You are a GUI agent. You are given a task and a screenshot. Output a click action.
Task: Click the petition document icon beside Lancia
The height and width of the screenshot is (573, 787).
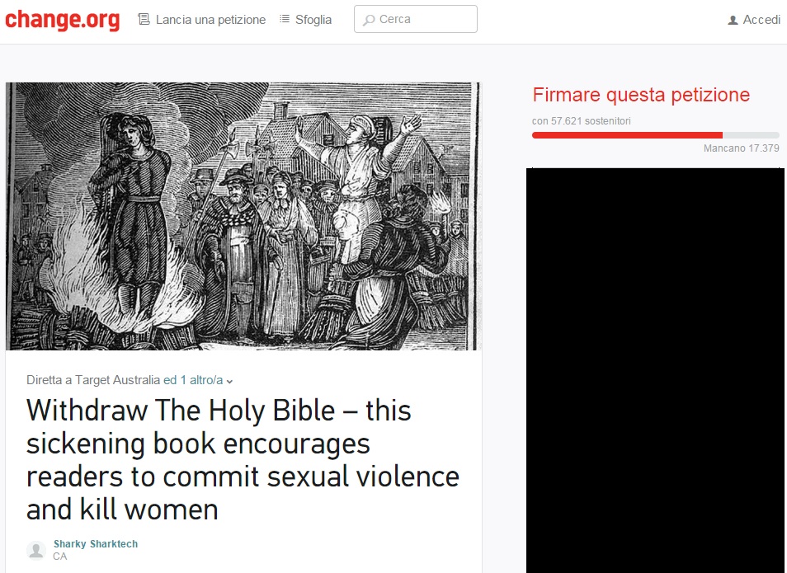[144, 20]
